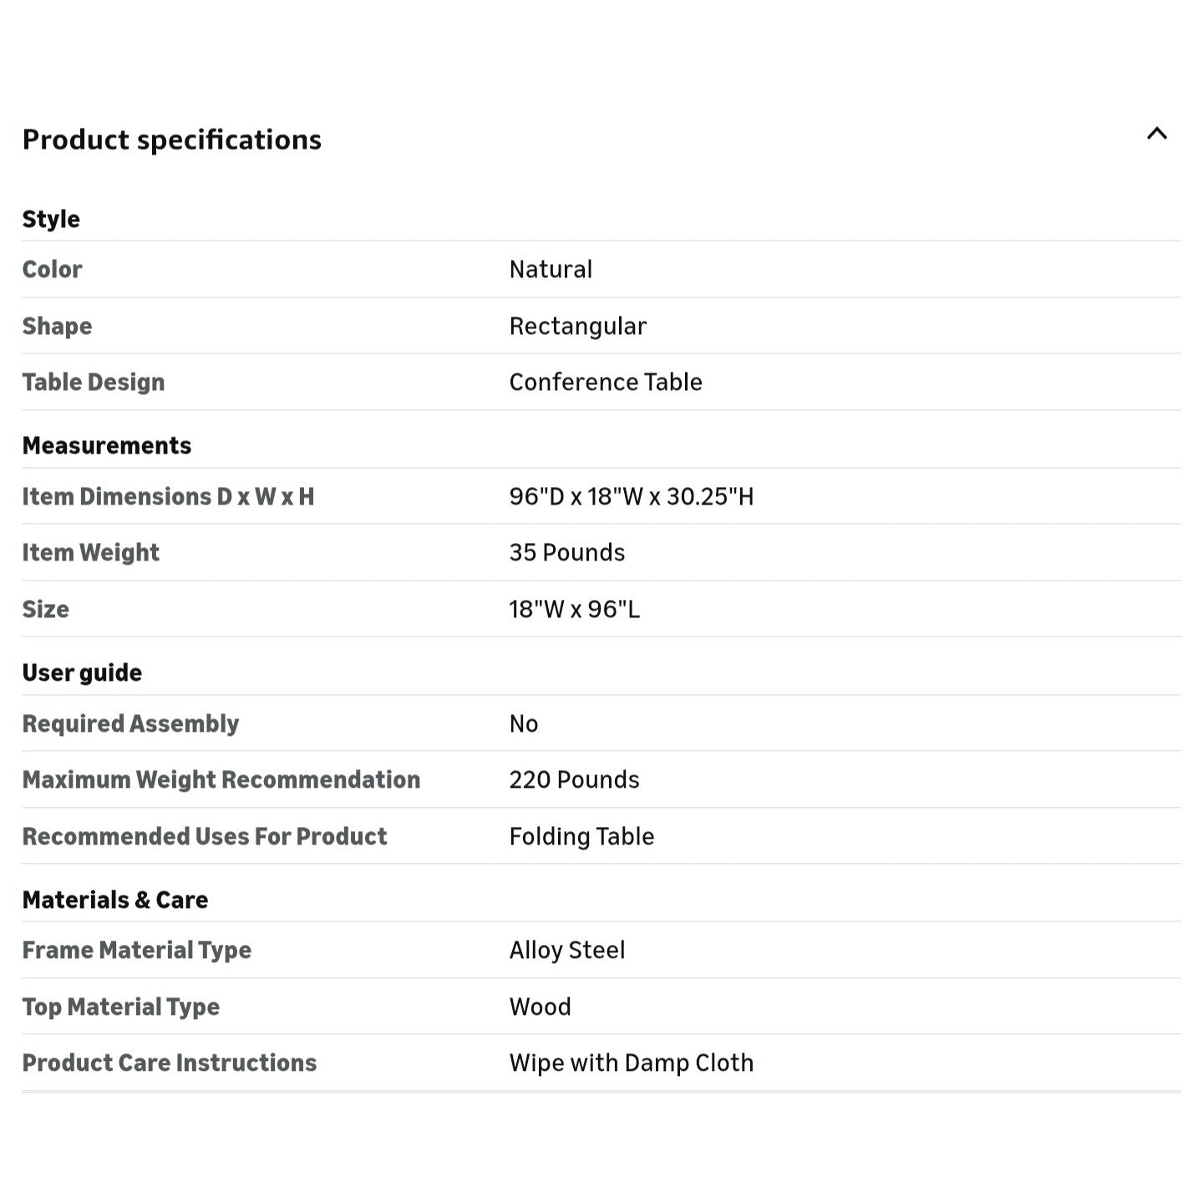The height and width of the screenshot is (1203, 1203).
Task: Click the Color row label
Action: [52, 269]
